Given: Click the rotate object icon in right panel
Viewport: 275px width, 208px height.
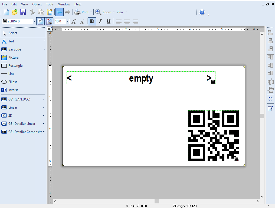Looking at the screenshot, I should pyautogui.click(x=270, y=99).
